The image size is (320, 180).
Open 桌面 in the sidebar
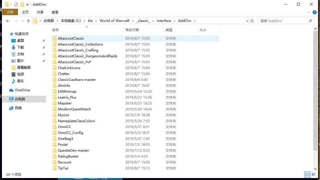tap(21, 41)
